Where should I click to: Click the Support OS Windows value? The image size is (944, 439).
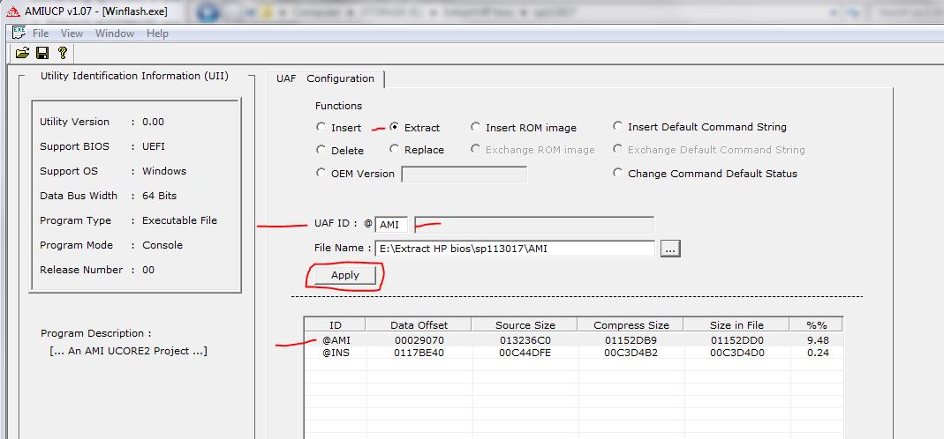coord(164,171)
